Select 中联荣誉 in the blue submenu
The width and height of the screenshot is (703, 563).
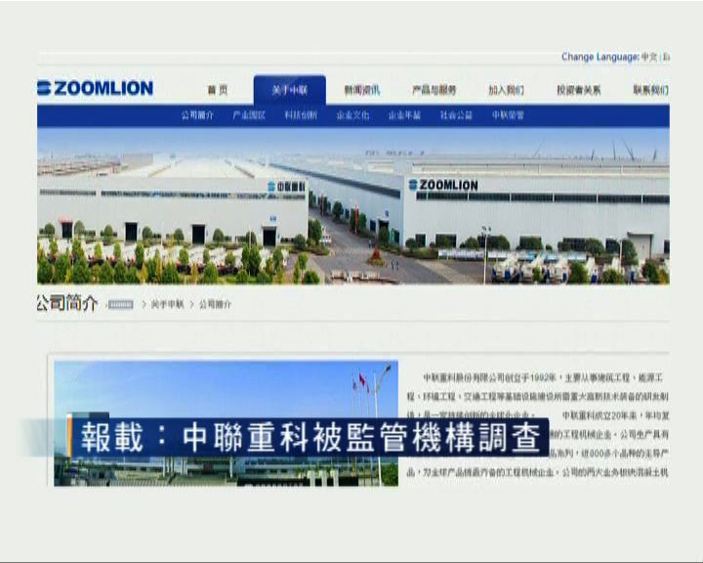[508, 115]
